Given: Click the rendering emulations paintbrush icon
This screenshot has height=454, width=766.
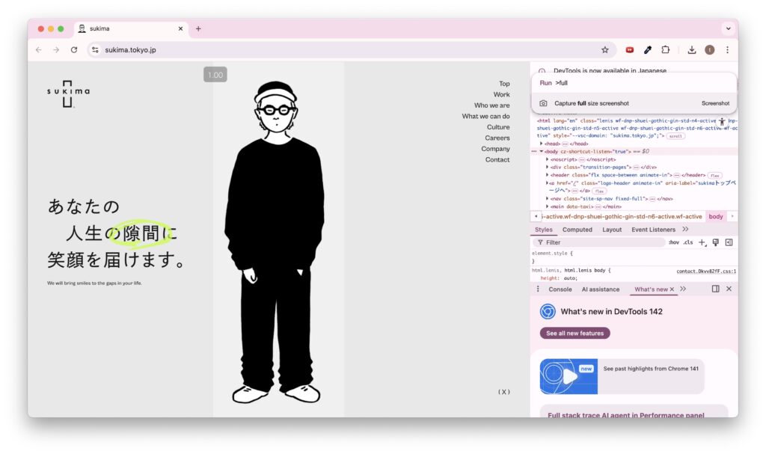Looking at the screenshot, I should [715, 242].
